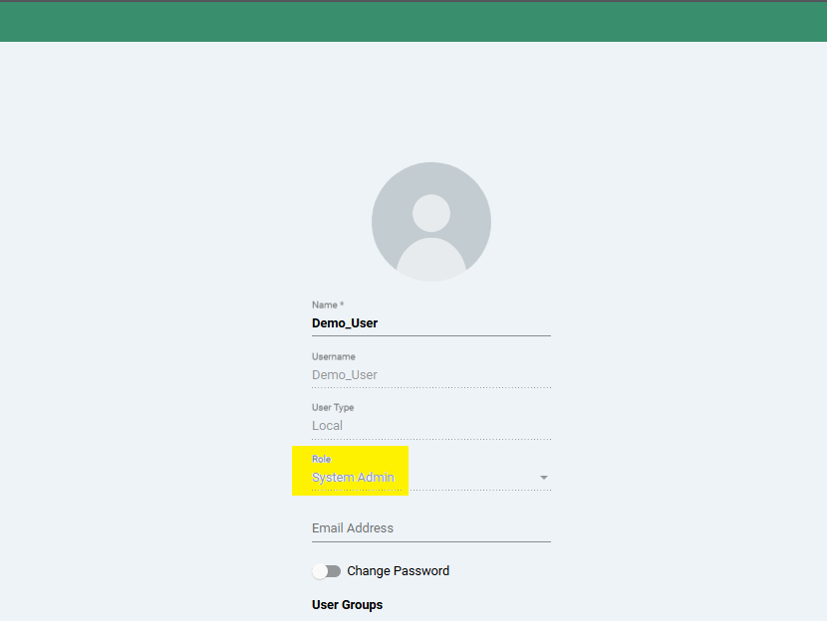Click the Role dropdown arrow icon
Screen dimensions: 827x621
click(544, 478)
